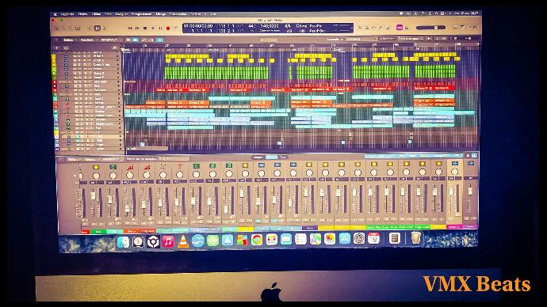Toggle the pink count-in button in control bar
The image size is (547, 307).
[400, 28]
